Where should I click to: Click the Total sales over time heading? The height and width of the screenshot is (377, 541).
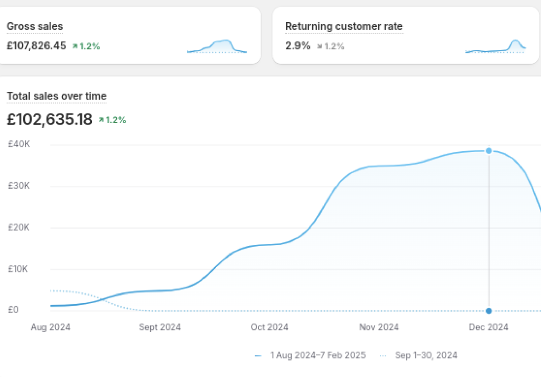56,96
